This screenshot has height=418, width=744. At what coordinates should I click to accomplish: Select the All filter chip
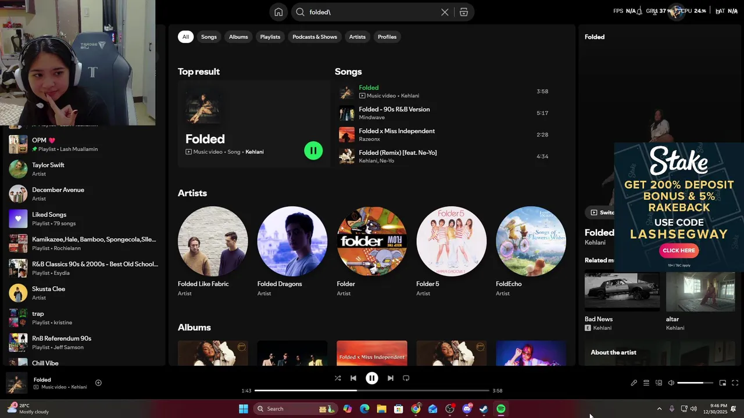(185, 37)
